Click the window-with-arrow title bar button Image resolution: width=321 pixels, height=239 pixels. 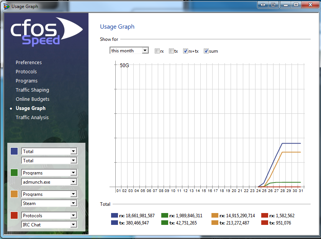[x=274, y=5]
